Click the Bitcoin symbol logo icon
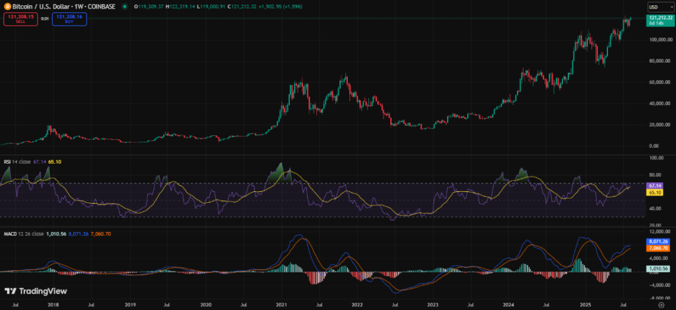Image resolution: width=676 pixels, height=310 pixels. 7,7
